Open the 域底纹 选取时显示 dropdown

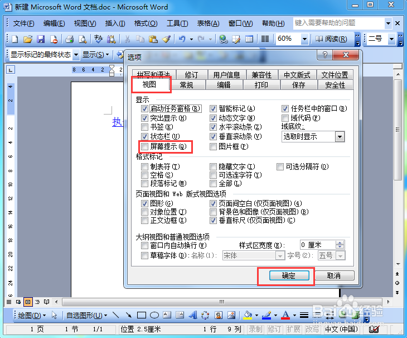(x=340, y=137)
